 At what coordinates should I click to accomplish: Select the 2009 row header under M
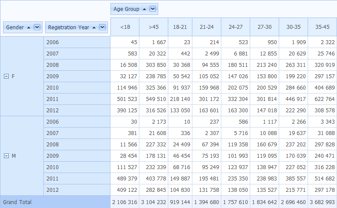pos(77,156)
